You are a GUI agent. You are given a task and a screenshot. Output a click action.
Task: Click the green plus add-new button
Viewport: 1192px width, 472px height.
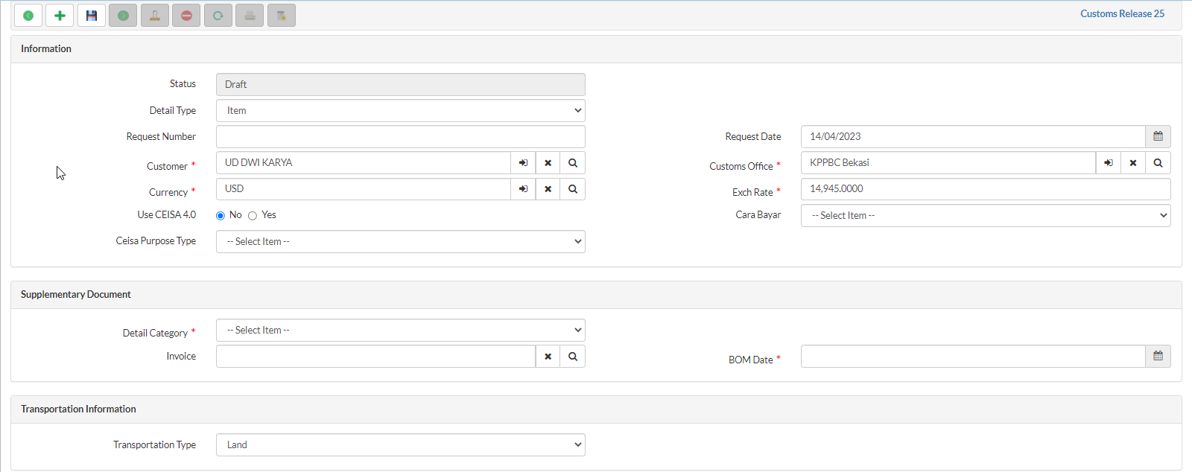pos(60,16)
